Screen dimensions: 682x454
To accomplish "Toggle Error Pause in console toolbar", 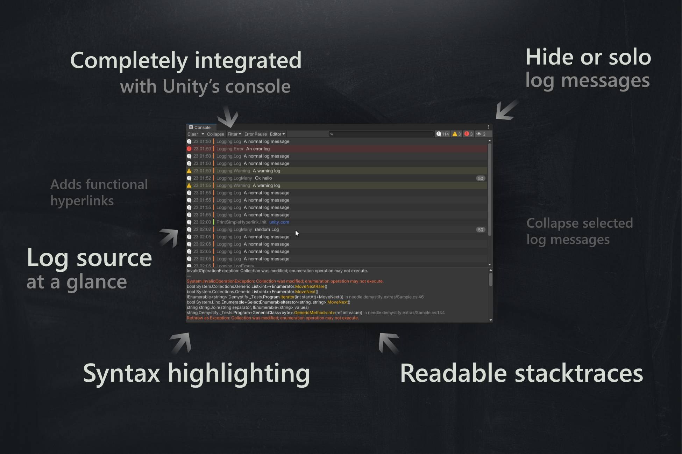I will 255,134.
